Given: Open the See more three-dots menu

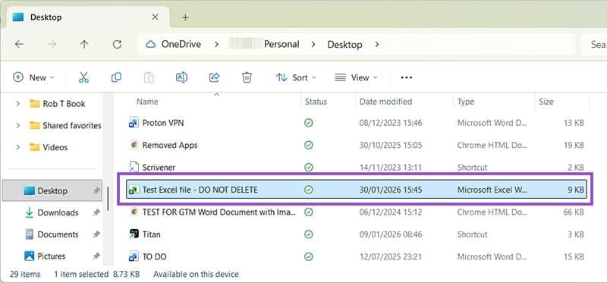Looking at the screenshot, I should click(407, 77).
